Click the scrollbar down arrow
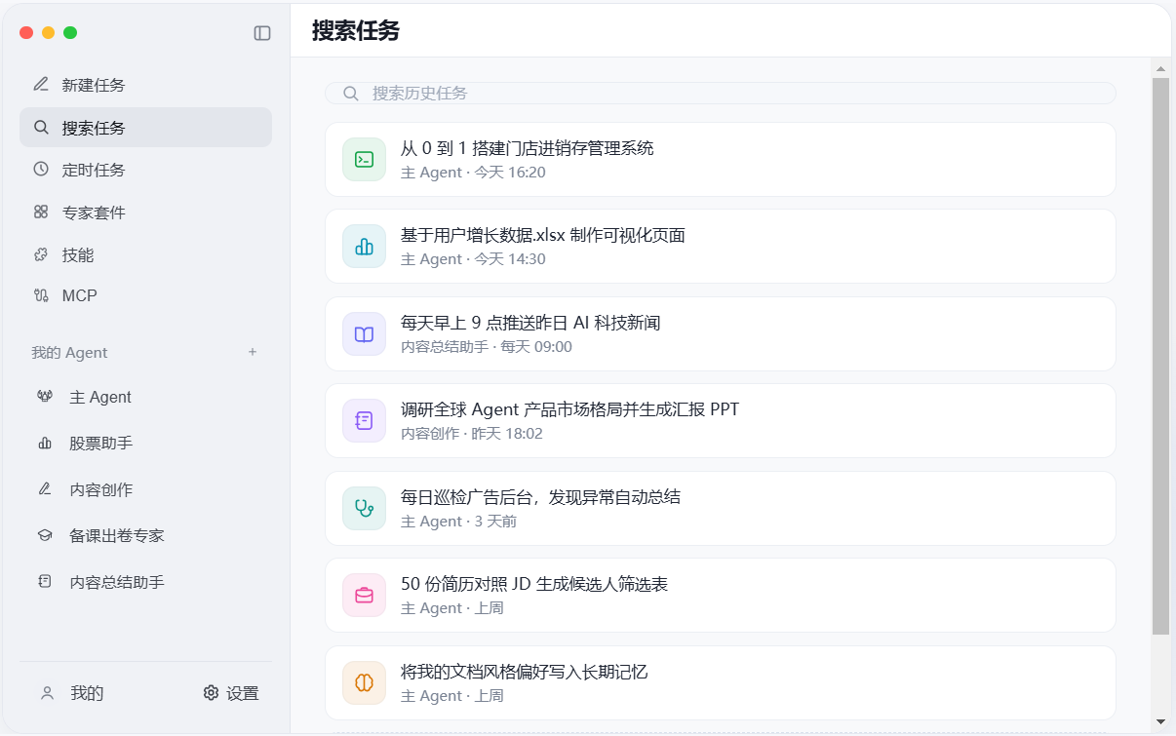1176x736 pixels. pos(1160,721)
